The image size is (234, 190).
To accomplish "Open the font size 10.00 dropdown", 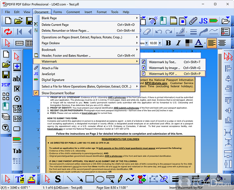I will click(x=160, y=43).
